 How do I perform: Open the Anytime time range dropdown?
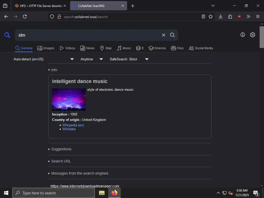click(x=92, y=59)
